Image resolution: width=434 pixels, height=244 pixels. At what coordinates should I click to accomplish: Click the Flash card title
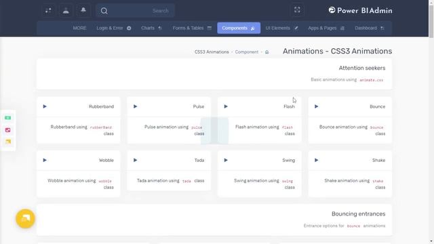[x=290, y=106]
